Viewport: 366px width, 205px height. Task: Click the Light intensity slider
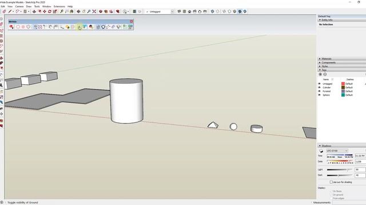[340, 170]
